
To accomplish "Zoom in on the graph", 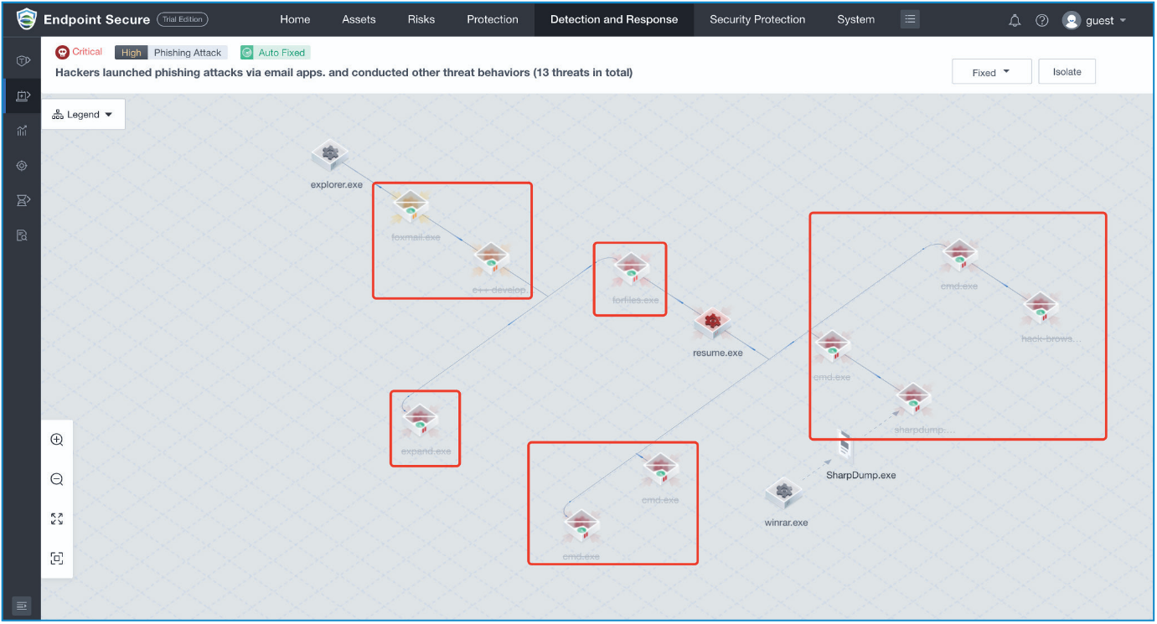I will 57,440.
